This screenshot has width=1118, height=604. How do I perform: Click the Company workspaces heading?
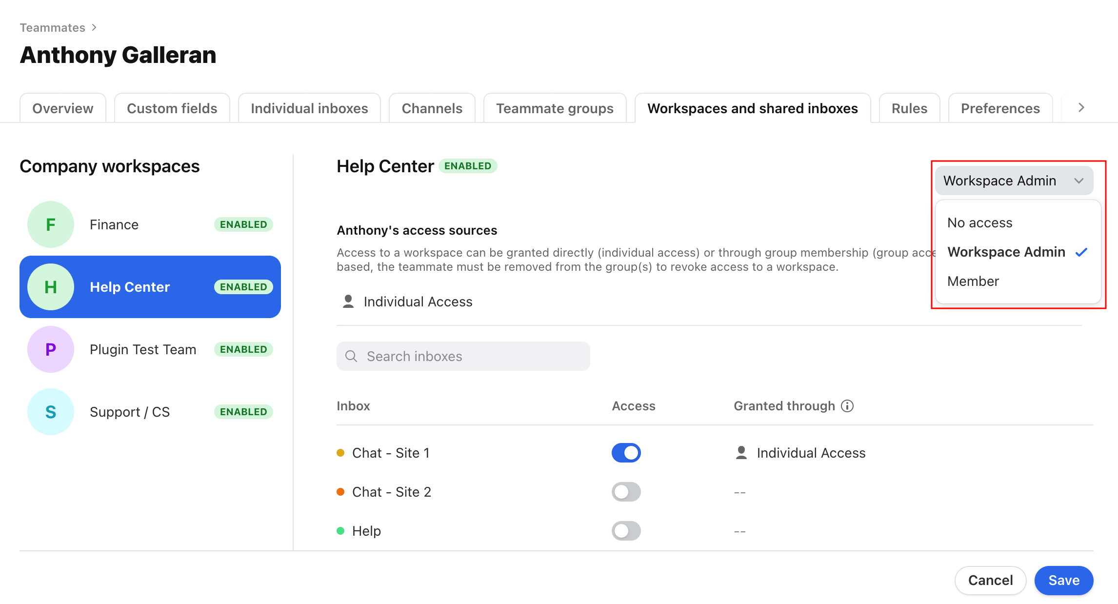[x=110, y=166]
